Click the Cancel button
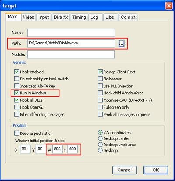 tap(125, 170)
